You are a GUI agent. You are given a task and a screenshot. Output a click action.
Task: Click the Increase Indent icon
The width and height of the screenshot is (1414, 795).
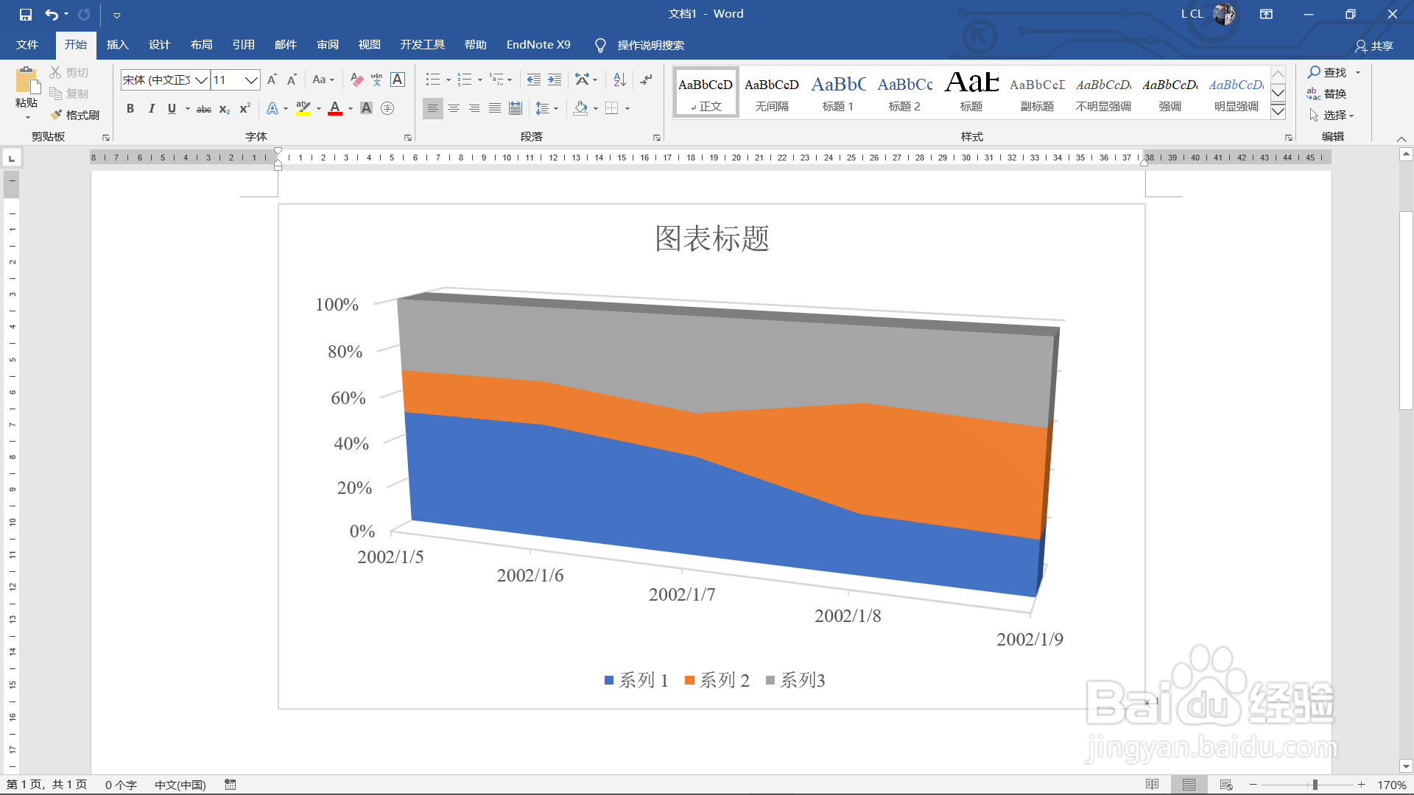(x=555, y=79)
